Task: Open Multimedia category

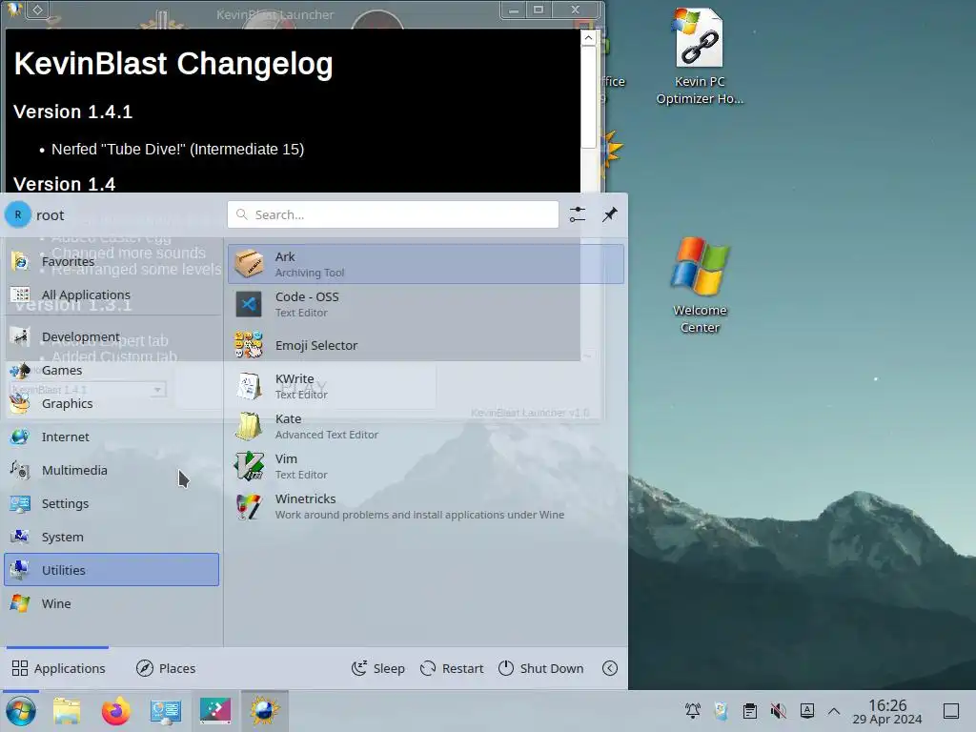Action: (112, 470)
